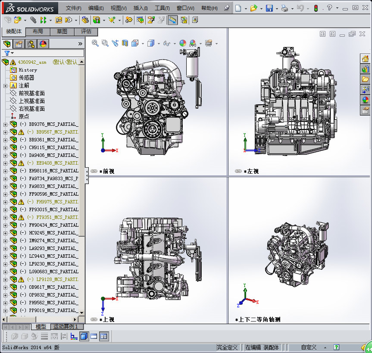Click the Zoom to Fit magnifier icon
The image size is (372, 353).
pyautogui.click(x=95, y=43)
